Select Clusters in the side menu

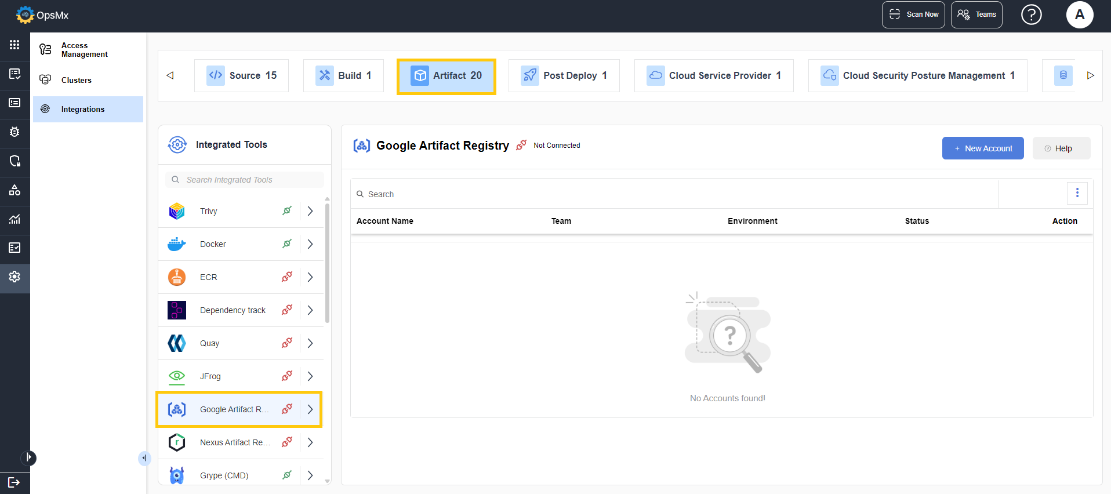(x=77, y=80)
